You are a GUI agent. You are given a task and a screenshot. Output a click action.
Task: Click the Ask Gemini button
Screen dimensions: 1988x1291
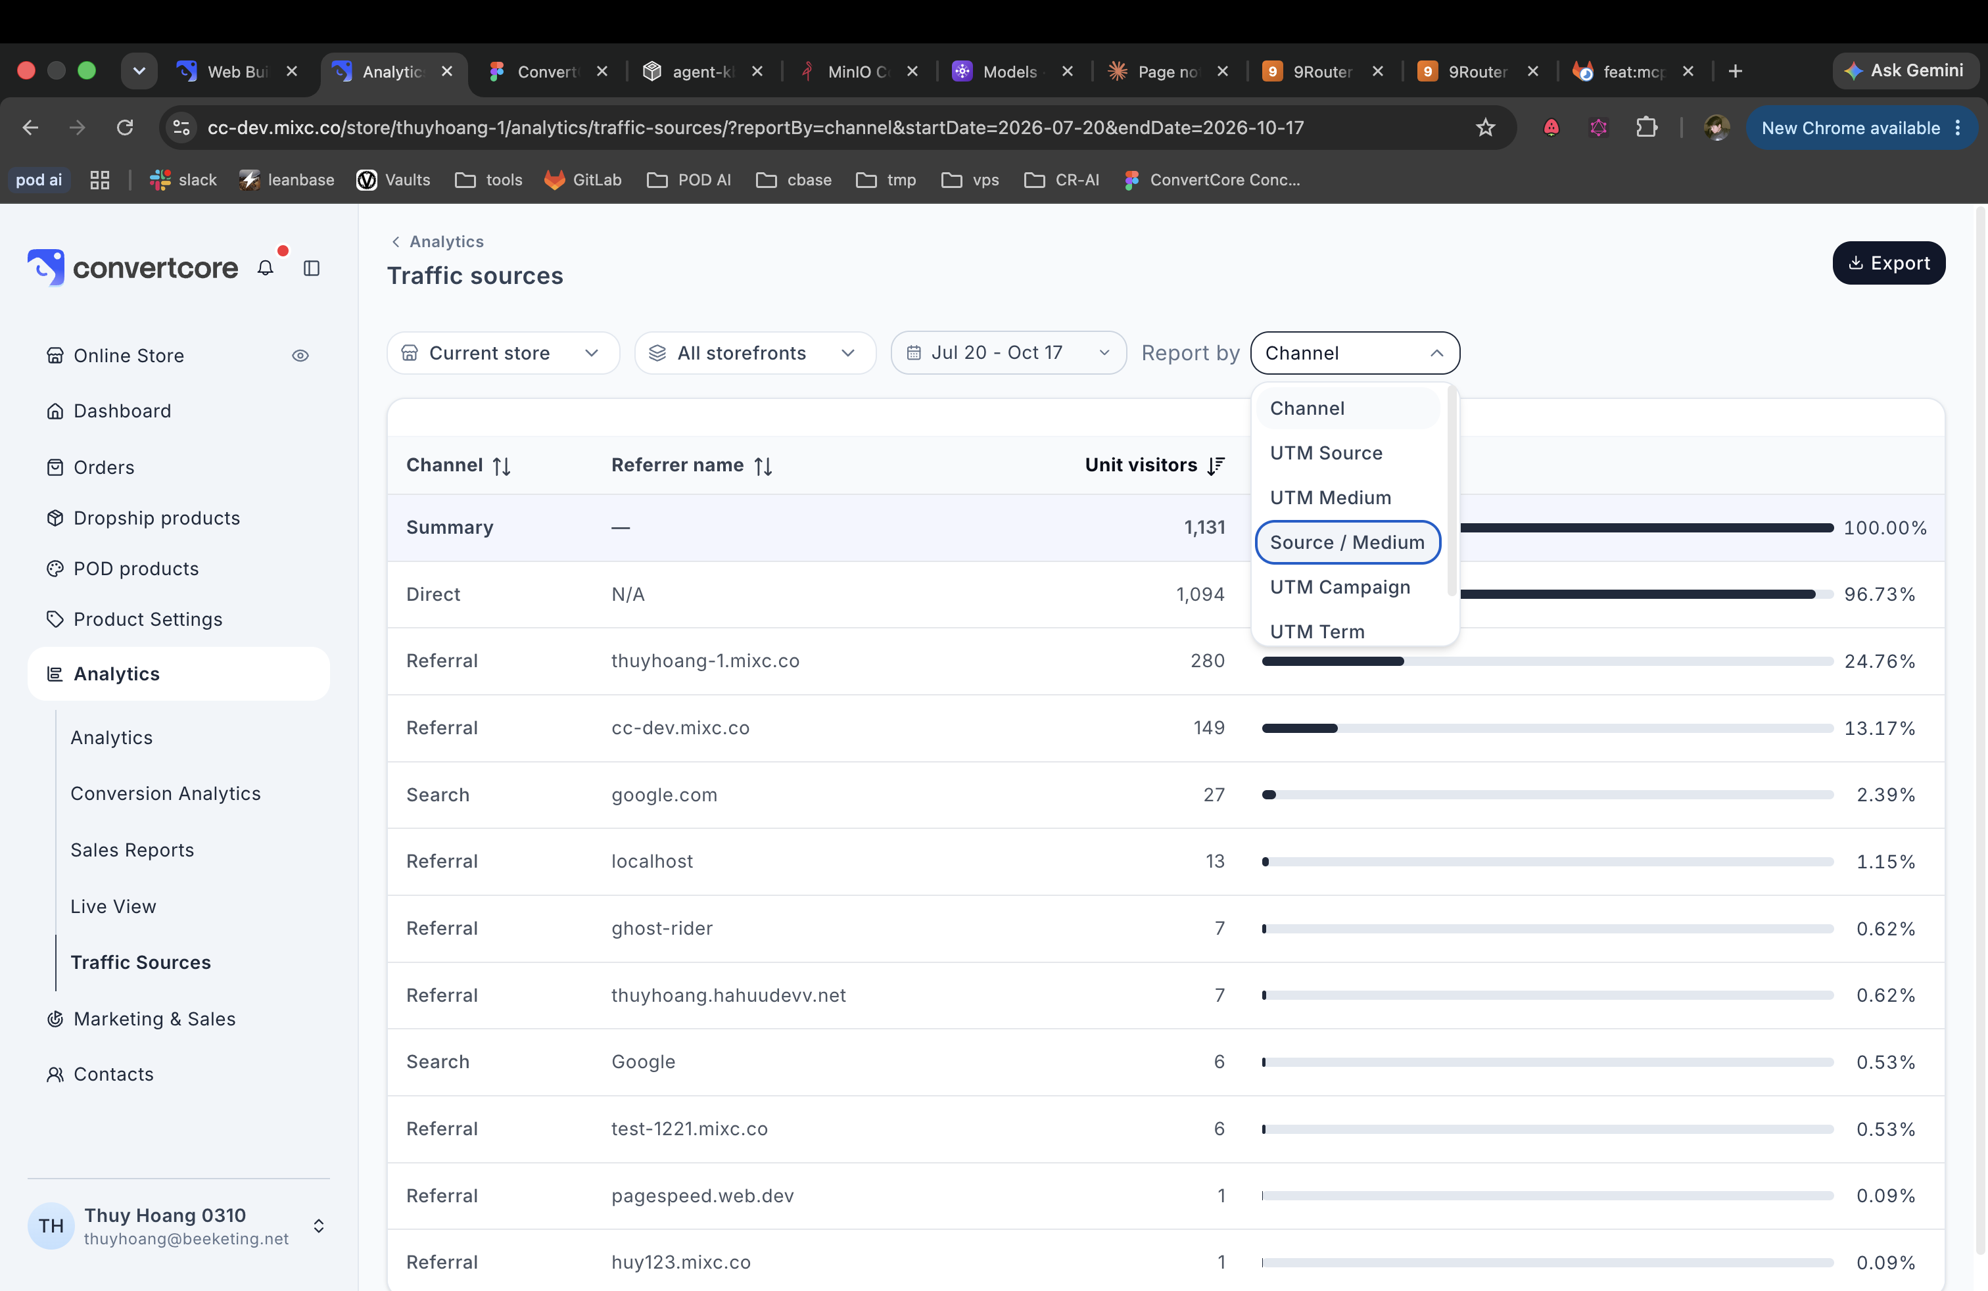(1905, 71)
